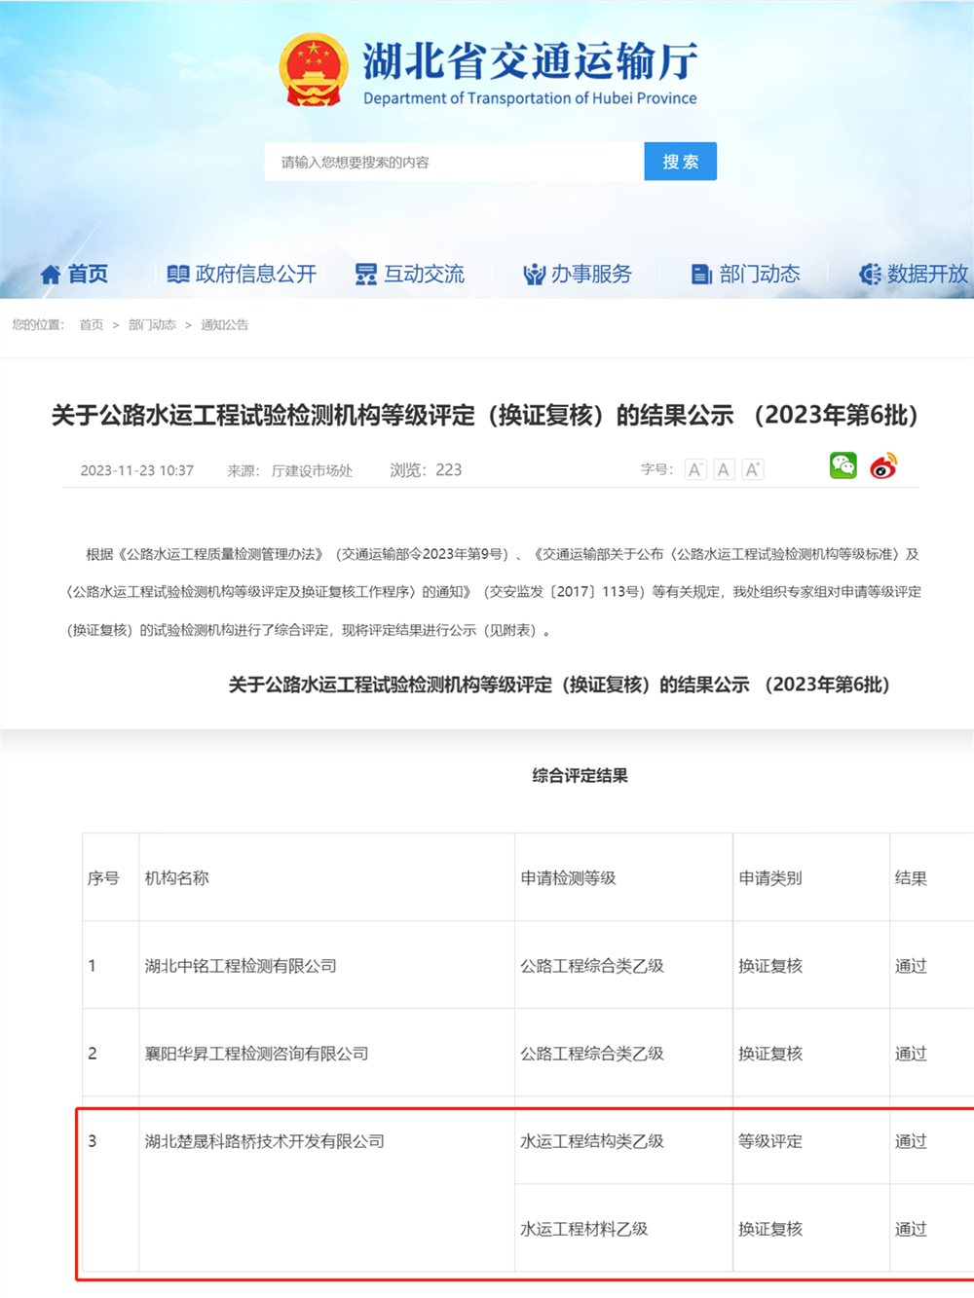Screen dimensions: 974x1298
Task: Share via WeChat icon
Action: 843,466
